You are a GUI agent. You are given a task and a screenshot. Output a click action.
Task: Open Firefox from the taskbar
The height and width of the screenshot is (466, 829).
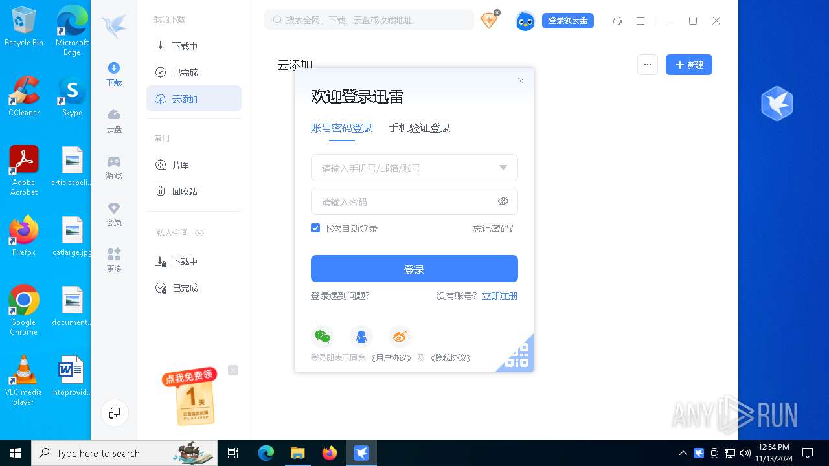point(330,453)
